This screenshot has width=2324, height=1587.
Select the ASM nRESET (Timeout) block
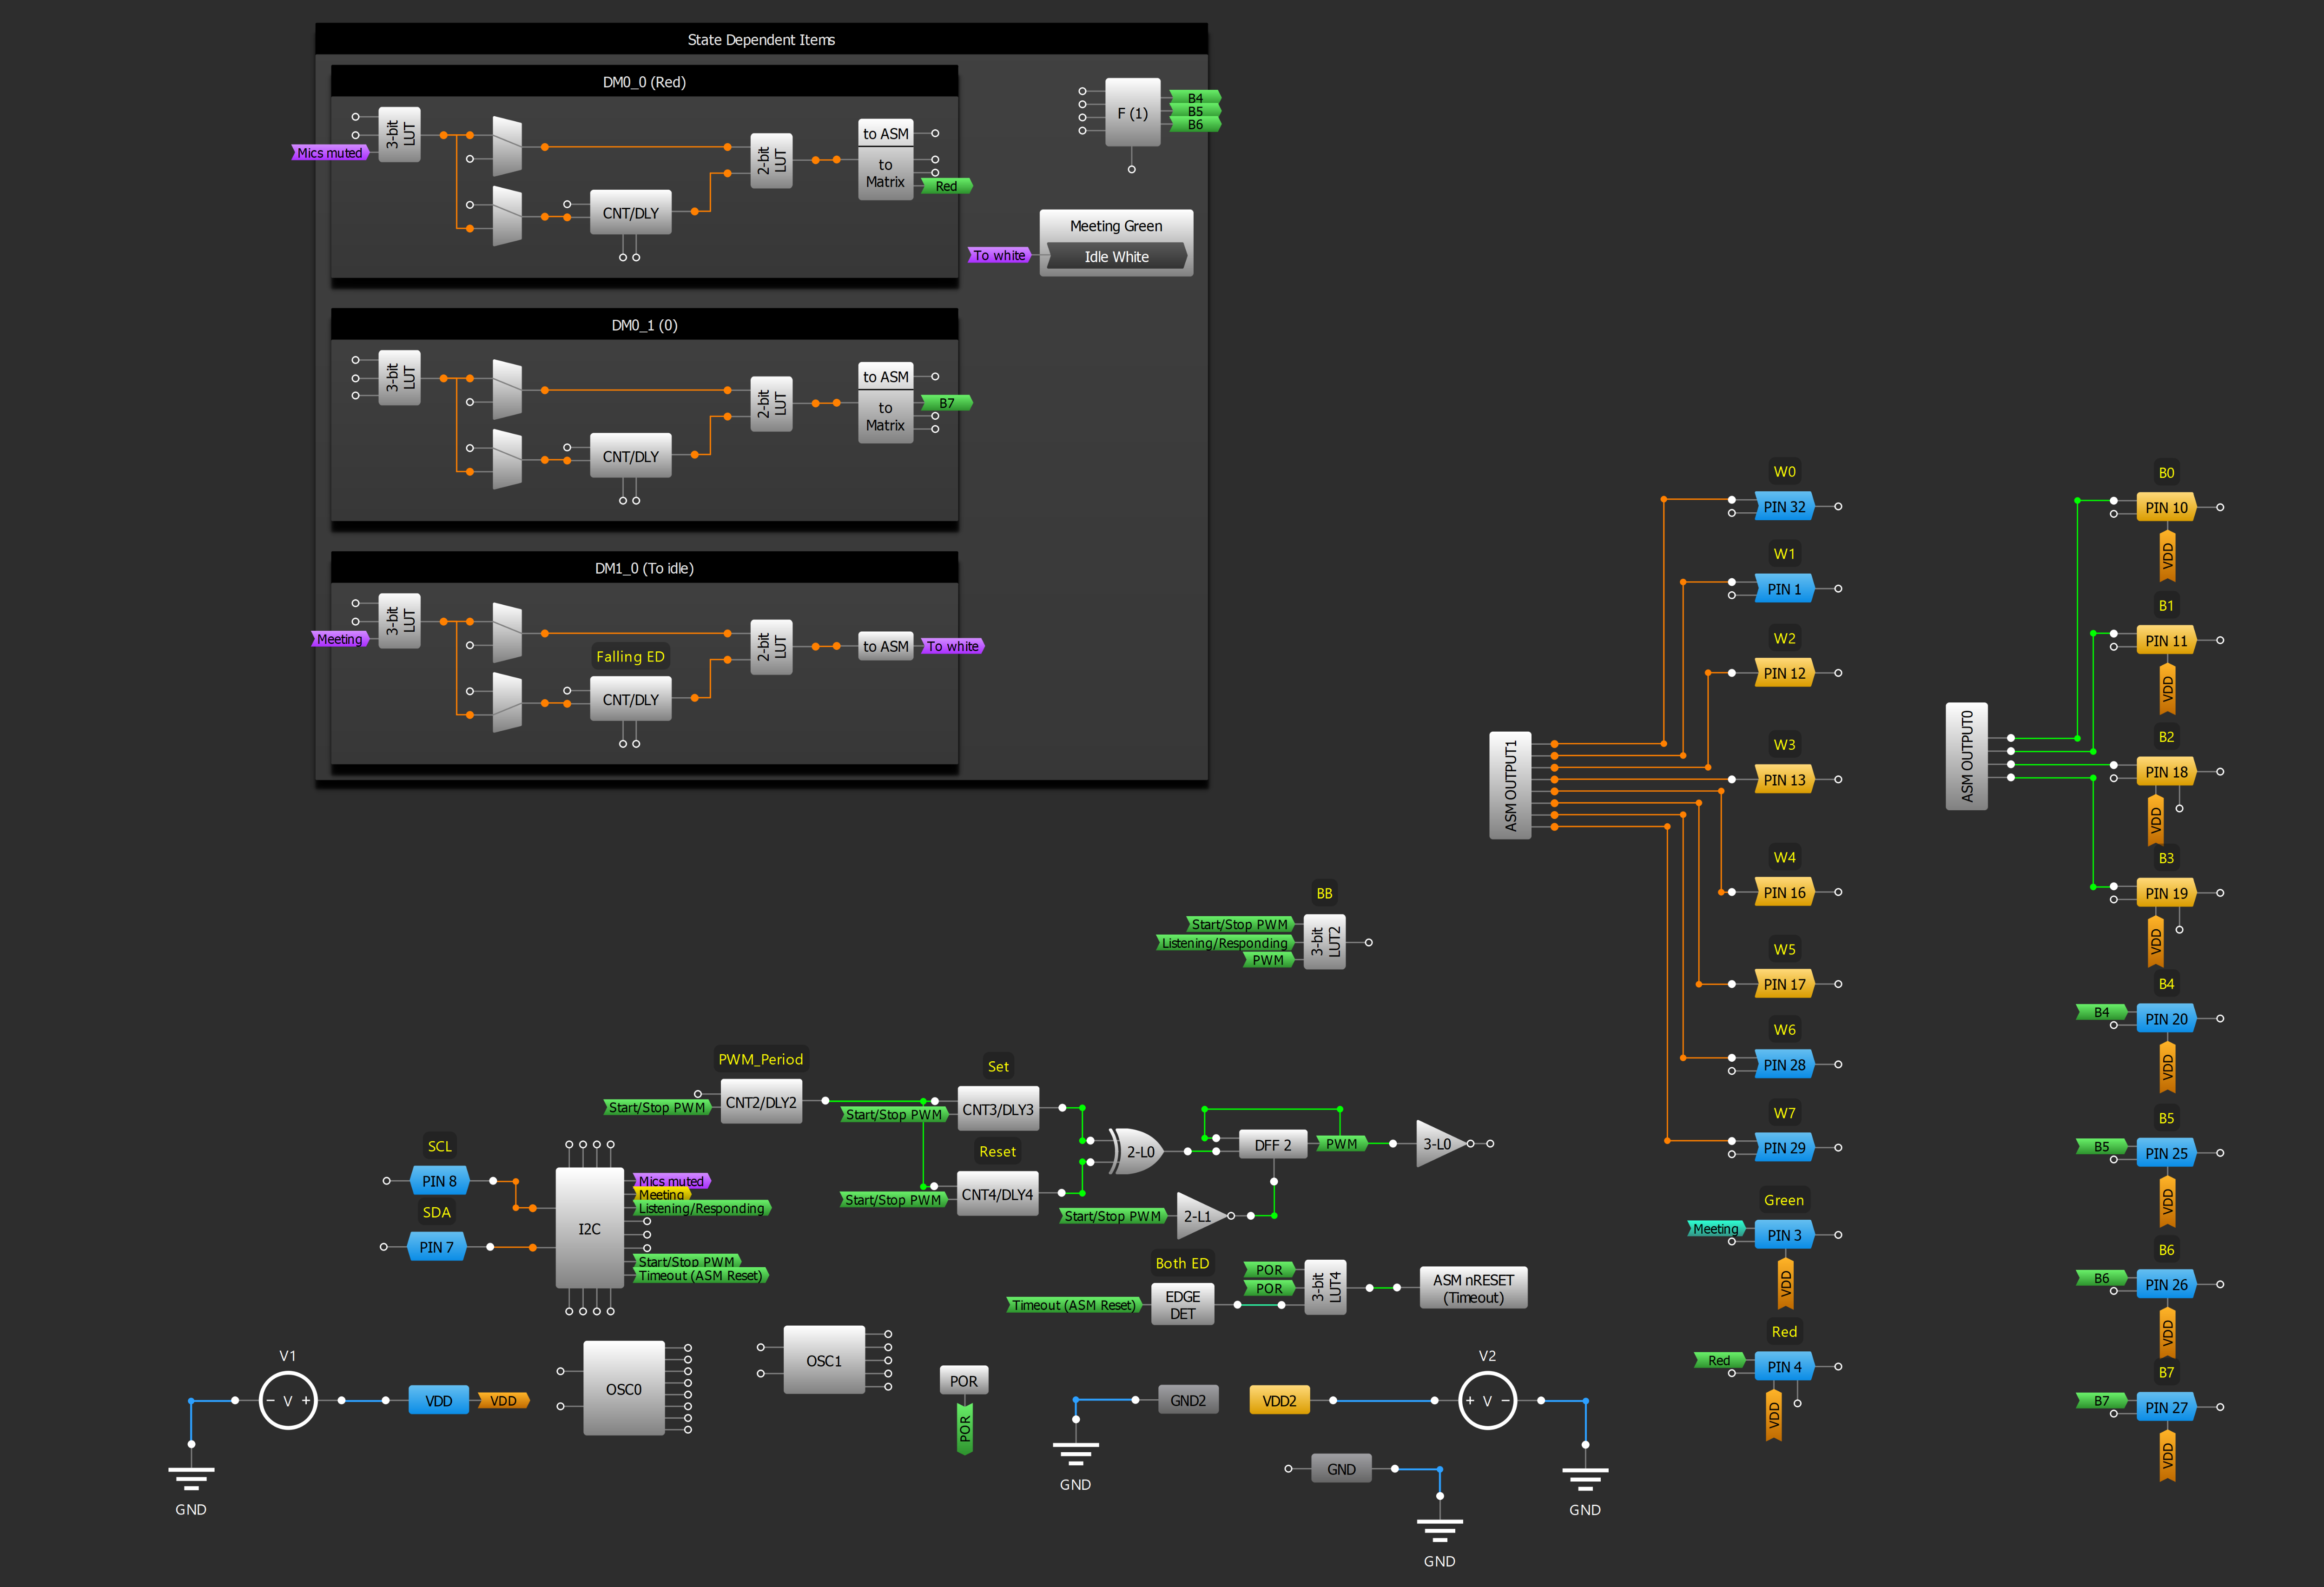(x=1473, y=1288)
